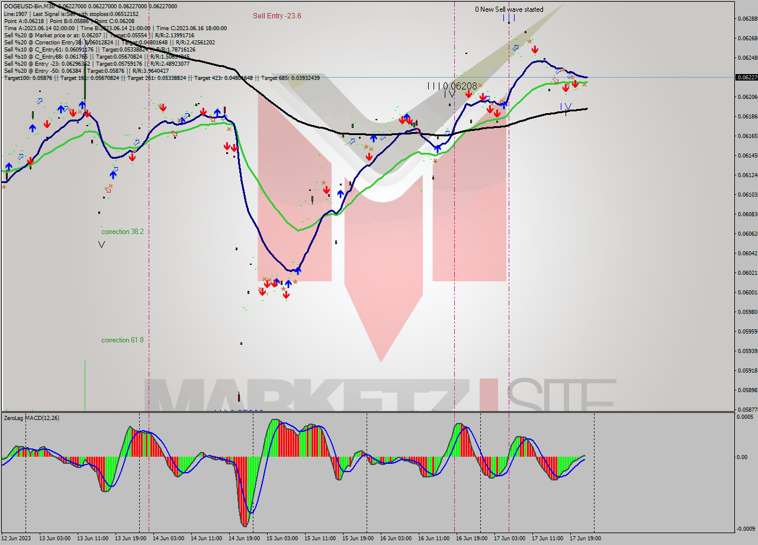This screenshot has width=758, height=545.
Task: Click the '14 Jun 03:00' time label
Action: [x=169, y=538]
